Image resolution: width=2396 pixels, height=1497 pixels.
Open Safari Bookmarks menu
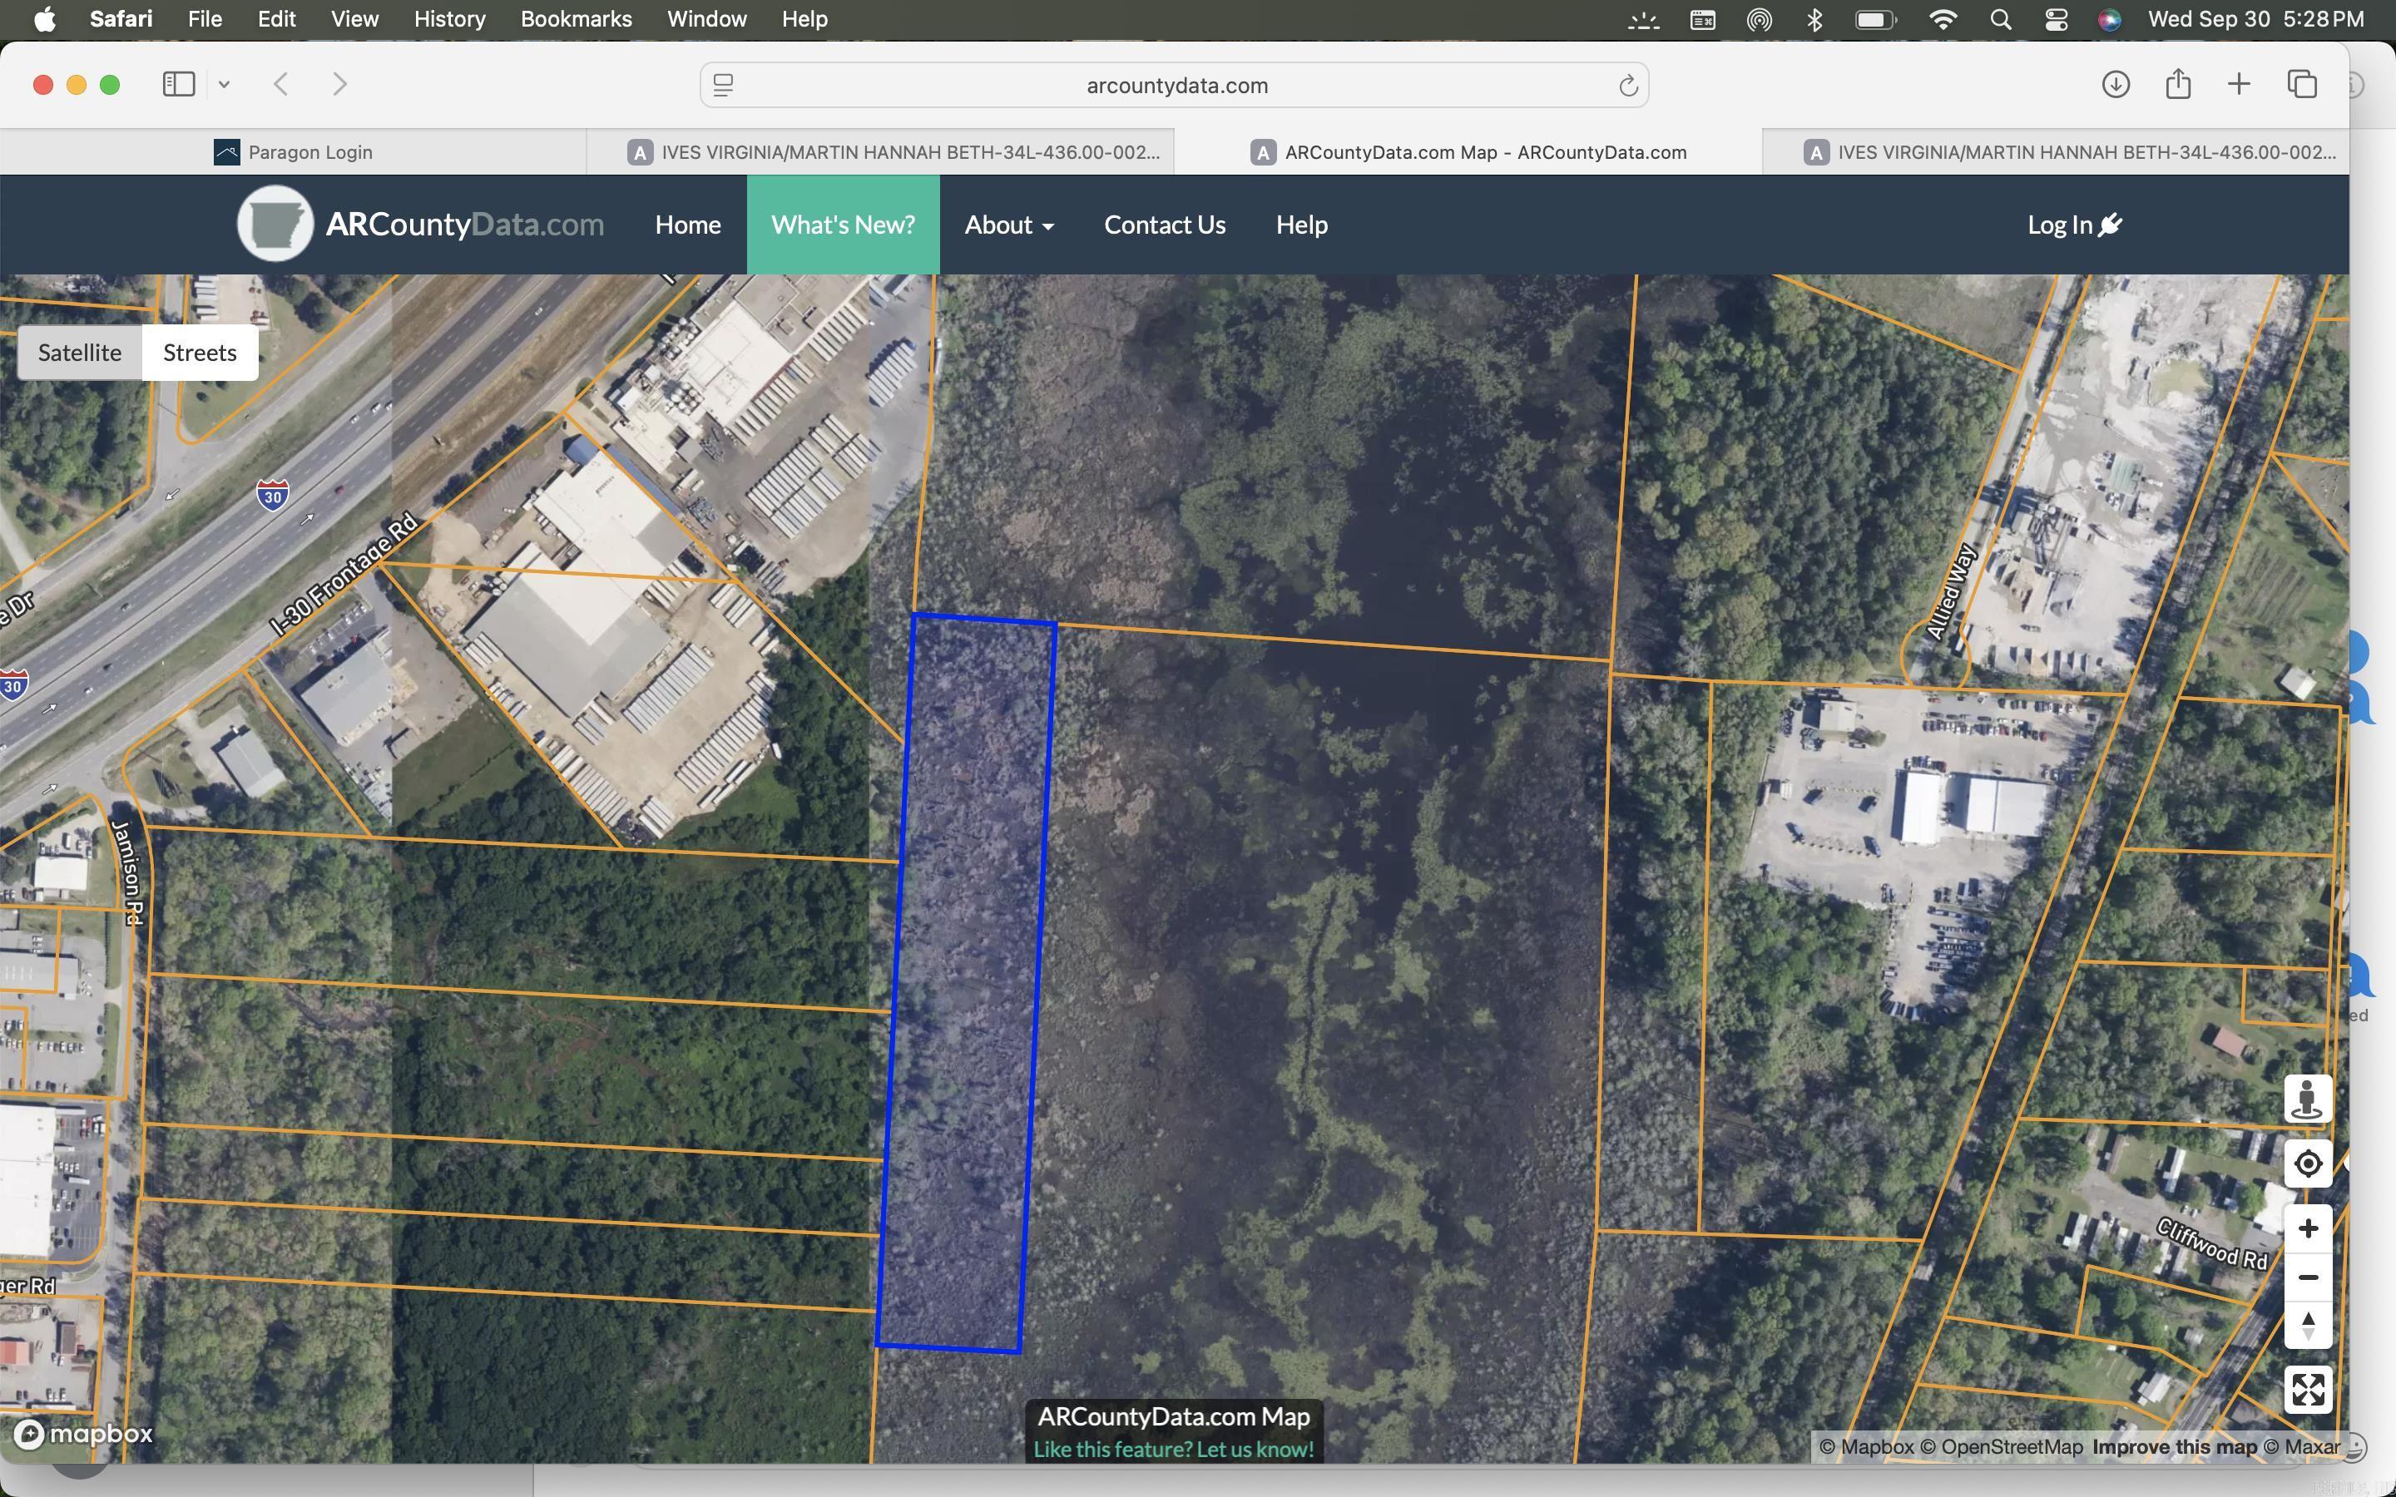click(x=575, y=19)
